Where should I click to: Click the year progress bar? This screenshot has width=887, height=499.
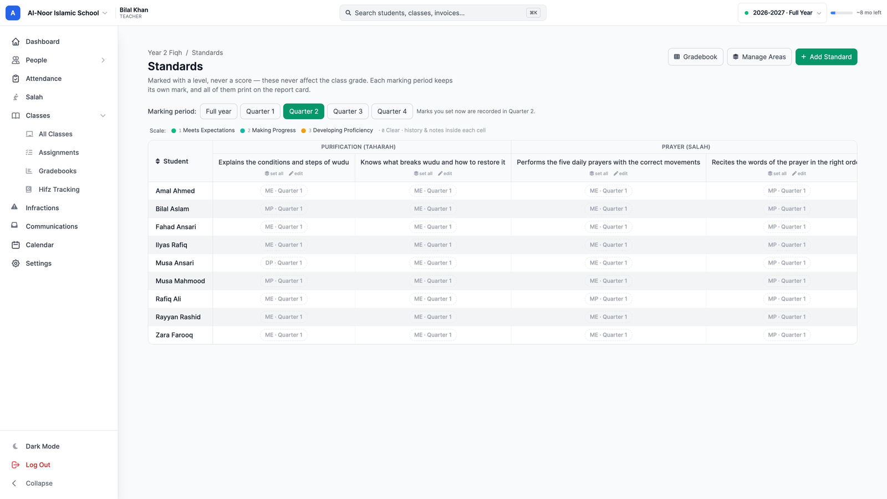[841, 13]
